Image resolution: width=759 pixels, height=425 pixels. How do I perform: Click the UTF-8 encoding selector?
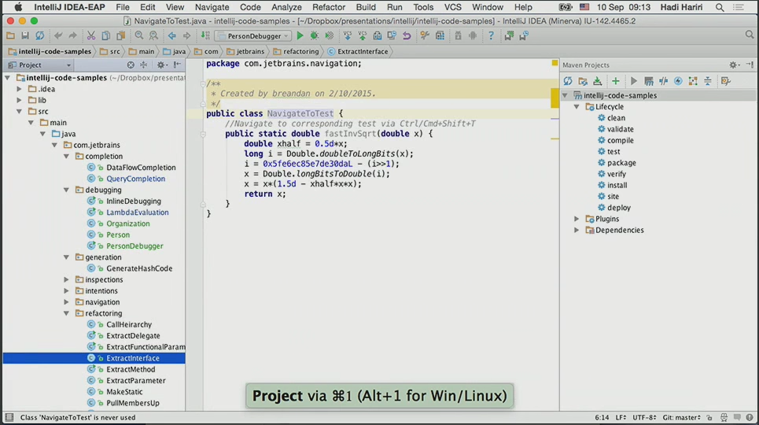pyautogui.click(x=644, y=417)
